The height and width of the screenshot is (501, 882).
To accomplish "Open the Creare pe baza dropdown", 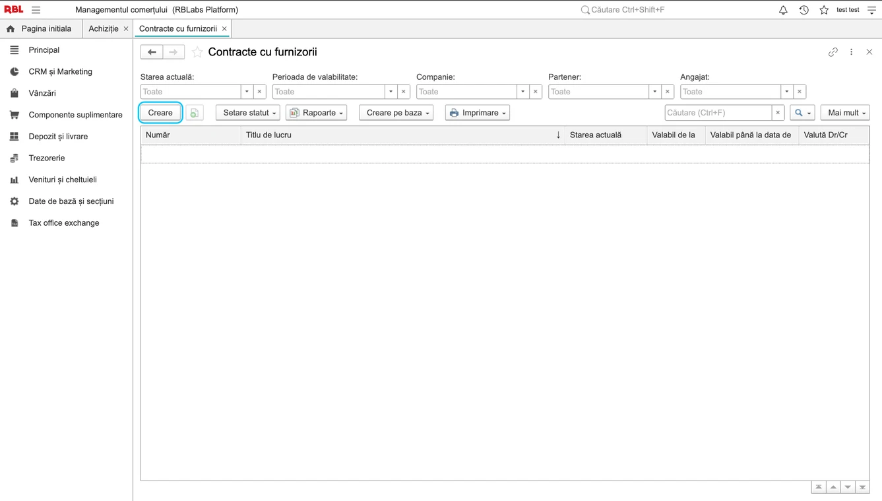I will (x=396, y=113).
